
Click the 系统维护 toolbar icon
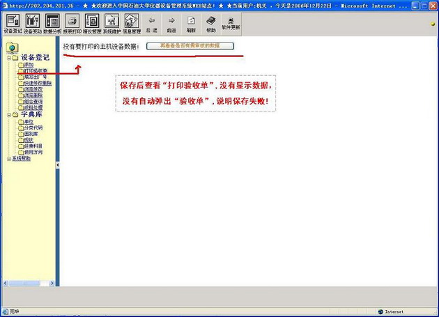pyautogui.click(x=111, y=22)
